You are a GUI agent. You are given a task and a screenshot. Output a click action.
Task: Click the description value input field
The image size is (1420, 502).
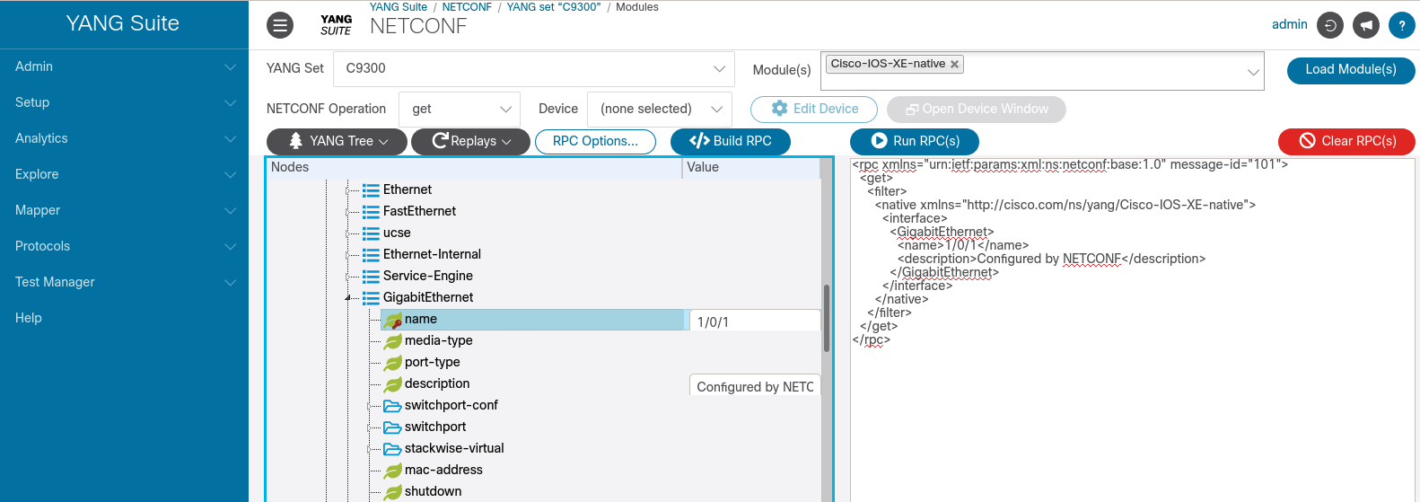pyautogui.click(x=755, y=386)
